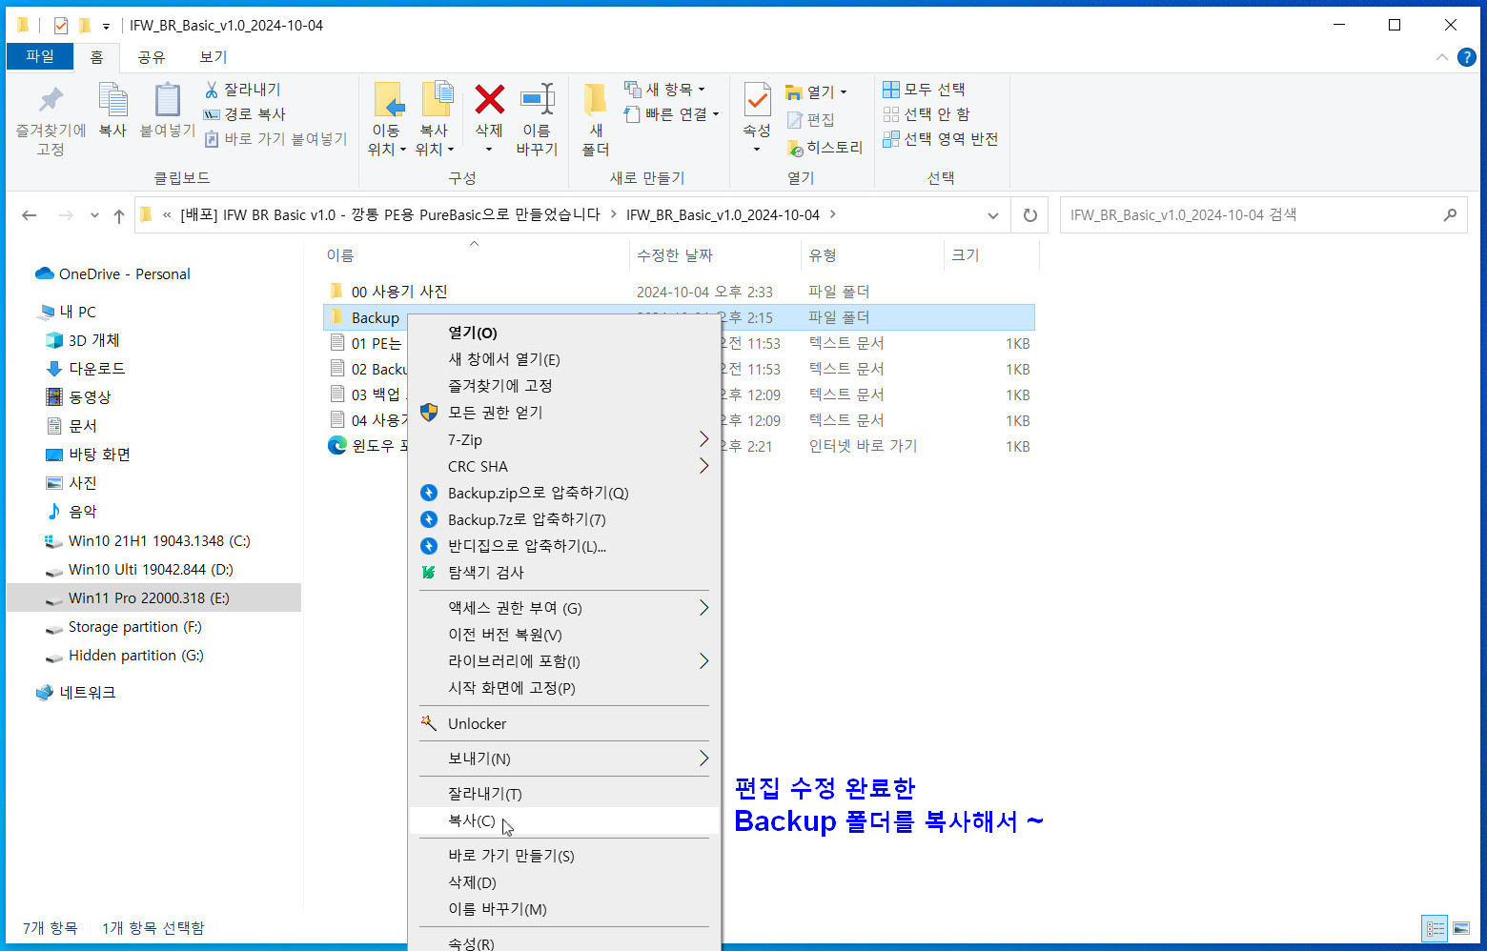Screen dimensions: 1487x951
Task: Open the Easy access (빠른 연결) dropdown
Action: 671,114
